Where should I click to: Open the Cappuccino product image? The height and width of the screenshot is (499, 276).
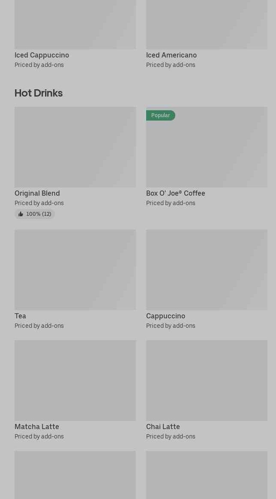(207, 270)
